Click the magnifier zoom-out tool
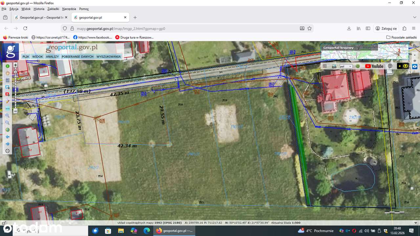This screenshot has height=236, width=420. (8, 123)
